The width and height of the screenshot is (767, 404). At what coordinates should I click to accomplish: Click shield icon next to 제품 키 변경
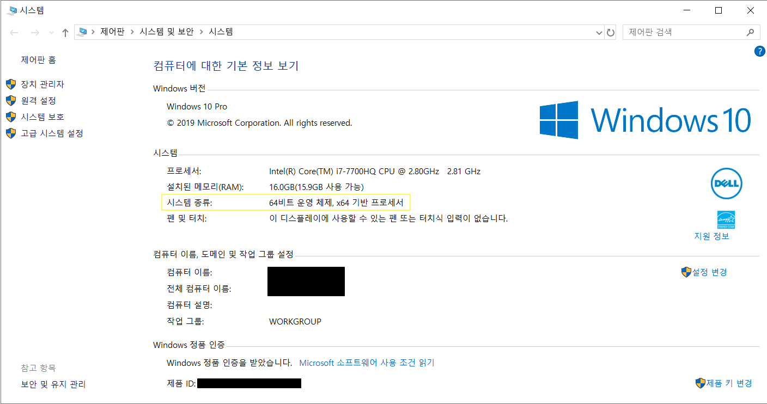[701, 383]
